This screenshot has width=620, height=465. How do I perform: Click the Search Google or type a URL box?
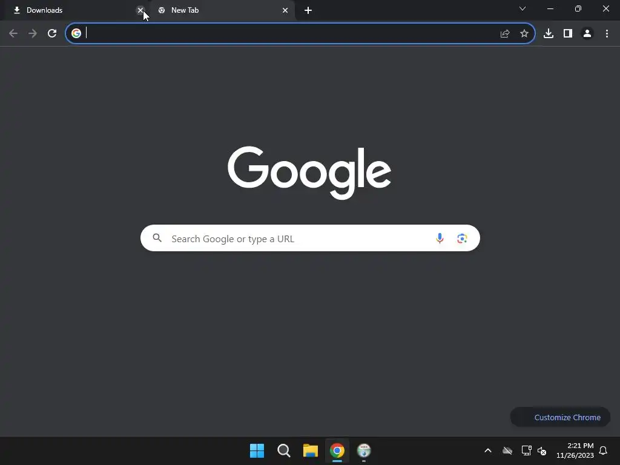pos(310,238)
